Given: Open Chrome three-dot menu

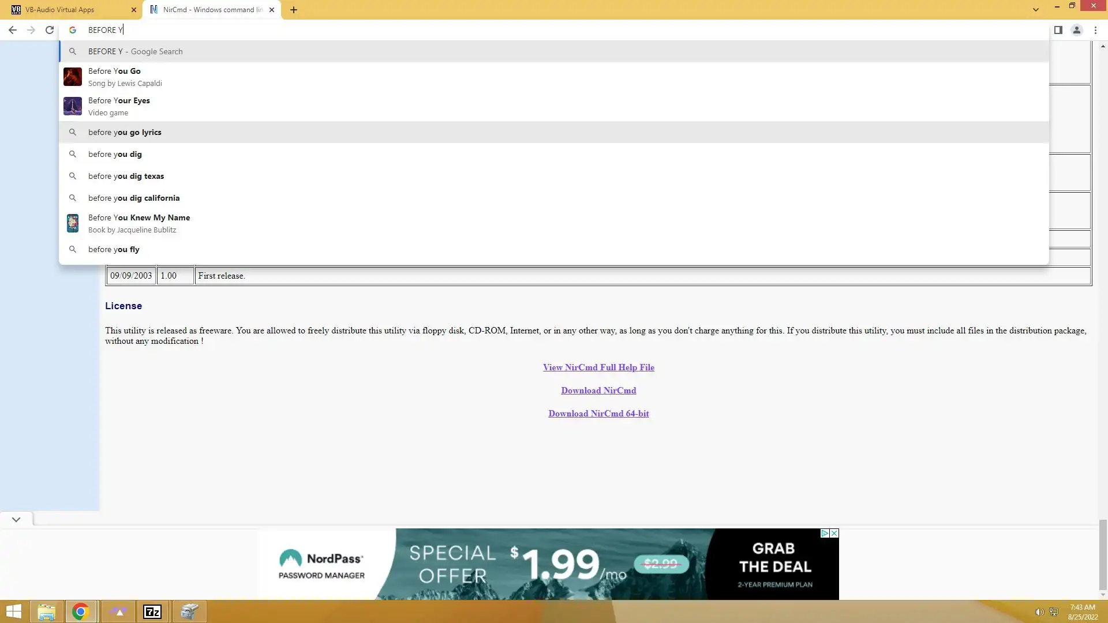Looking at the screenshot, I should click(x=1095, y=30).
